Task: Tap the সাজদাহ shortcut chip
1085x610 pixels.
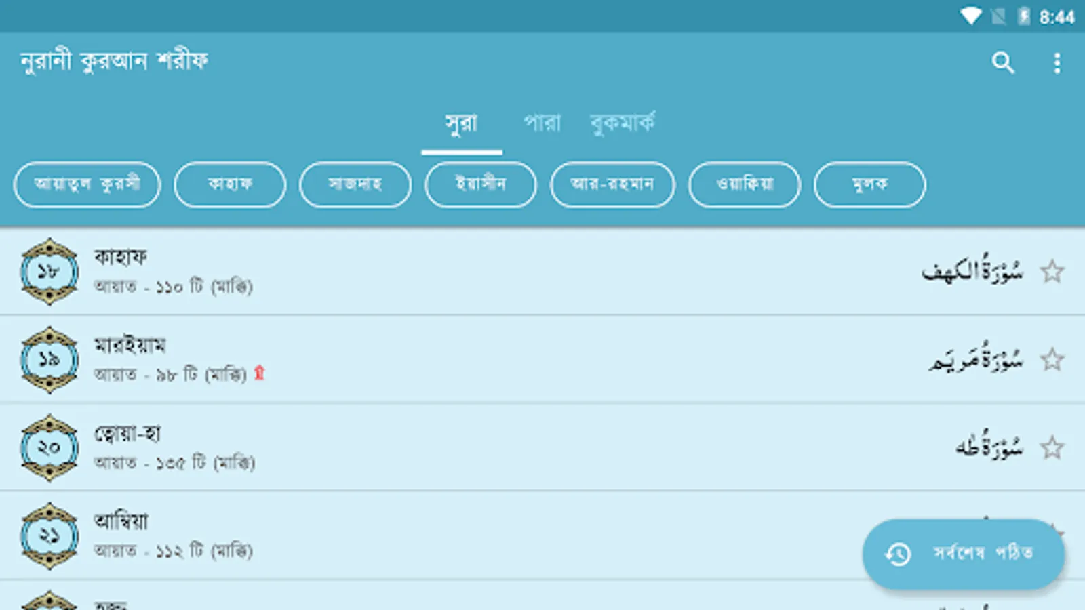Action: [x=355, y=184]
